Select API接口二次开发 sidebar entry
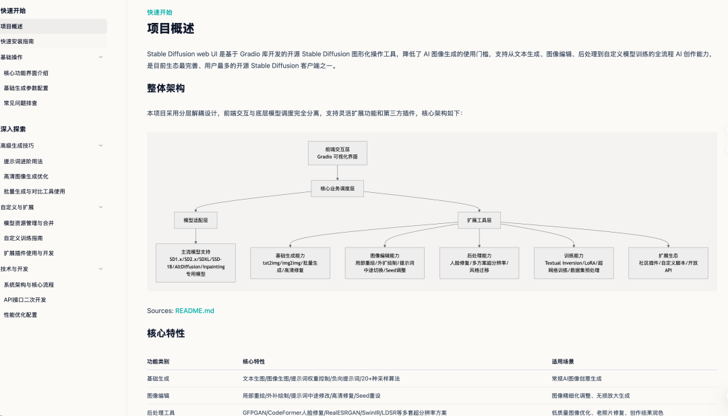728x416 pixels. point(25,300)
